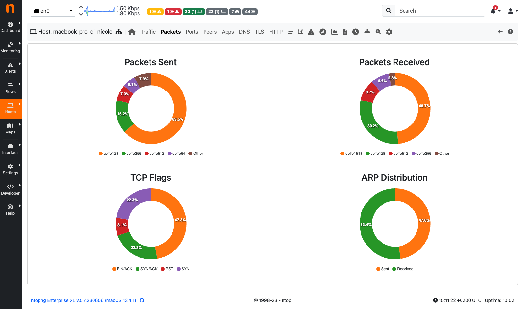Image resolution: width=522 pixels, height=309 pixels.
Task: Open the flag-shaped icon tab in host menu
Action: point(300,32)
